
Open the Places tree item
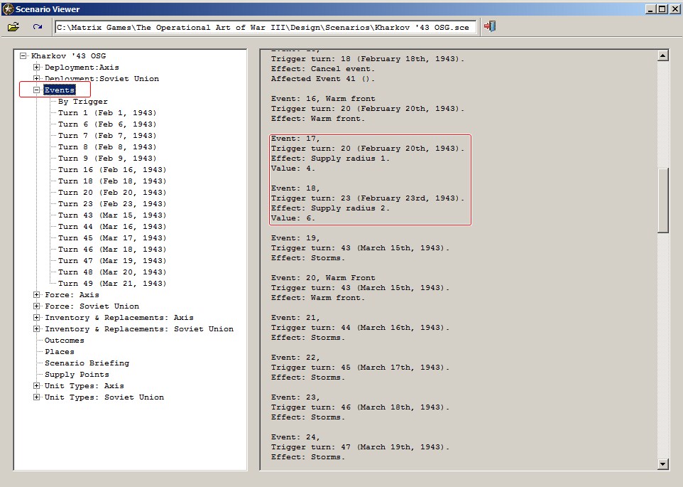click(60, 351)
